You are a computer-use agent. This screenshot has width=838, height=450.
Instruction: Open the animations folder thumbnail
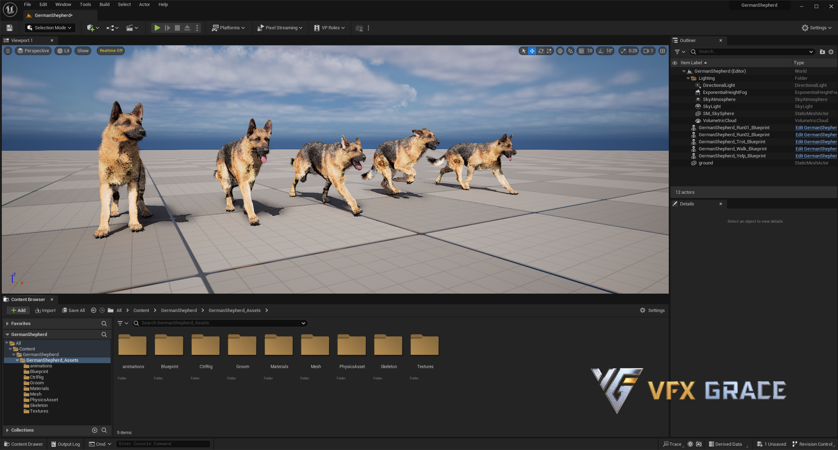133,345
